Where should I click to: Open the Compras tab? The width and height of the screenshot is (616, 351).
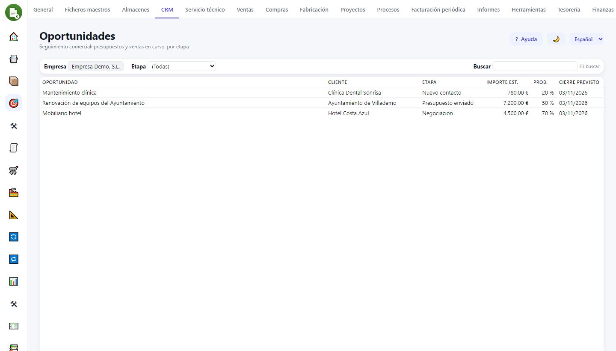[277, 9]
